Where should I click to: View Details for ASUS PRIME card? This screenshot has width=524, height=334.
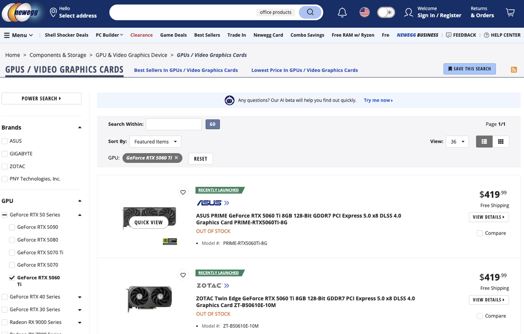488,217
